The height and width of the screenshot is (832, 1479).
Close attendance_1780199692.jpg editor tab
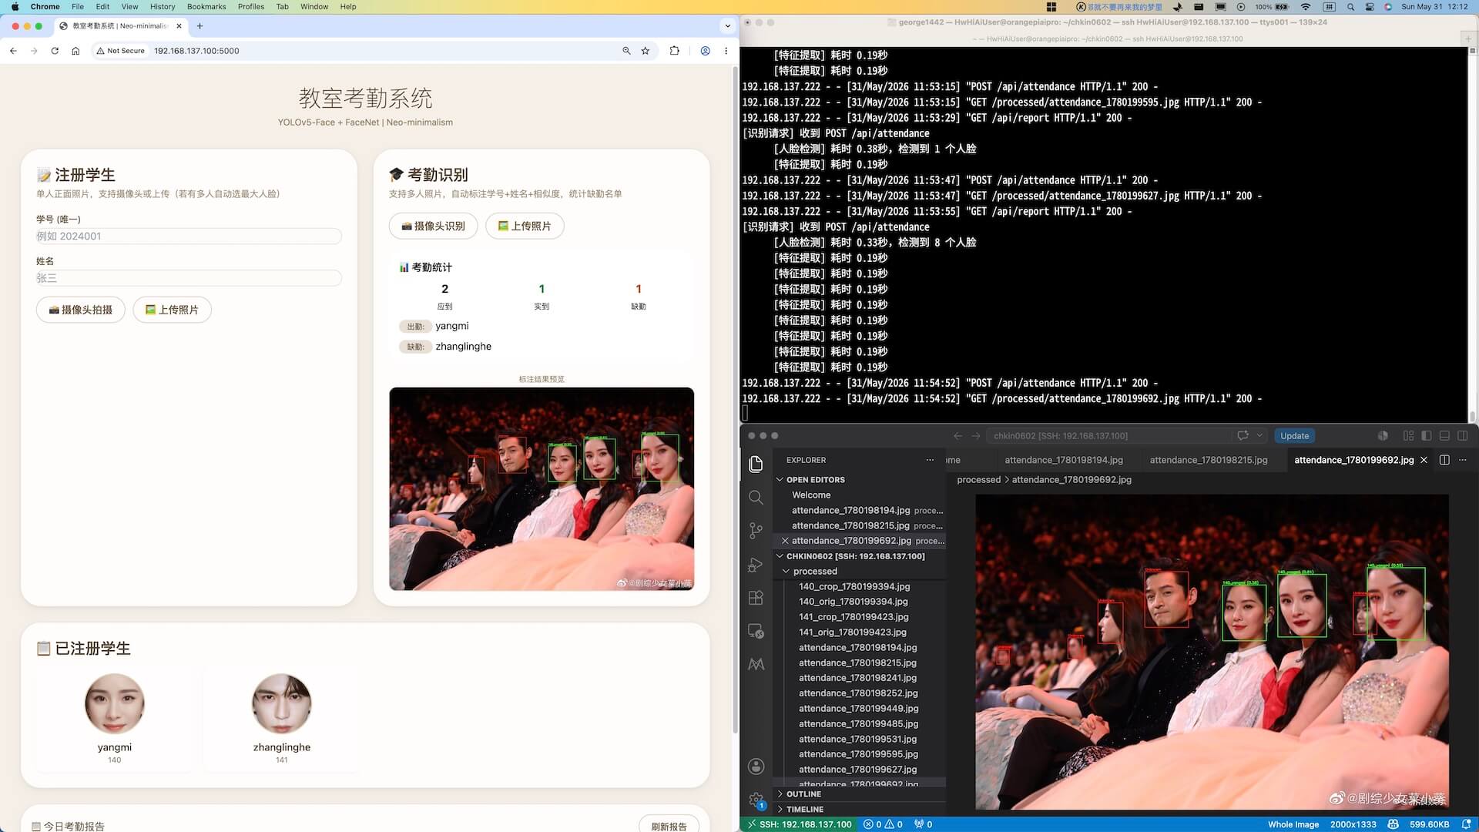1424,460
